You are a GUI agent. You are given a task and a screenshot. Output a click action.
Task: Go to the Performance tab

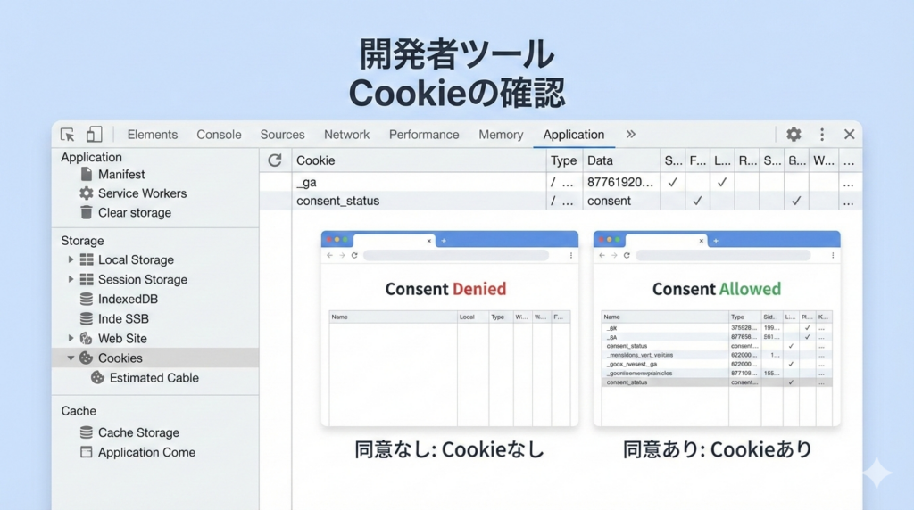pyautogui.click(x=424, y=135)
